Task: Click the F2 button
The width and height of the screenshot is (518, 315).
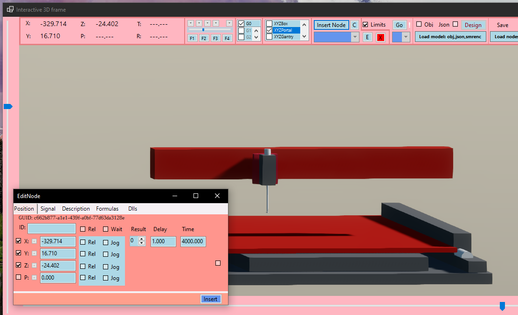Action: [204, 38]
